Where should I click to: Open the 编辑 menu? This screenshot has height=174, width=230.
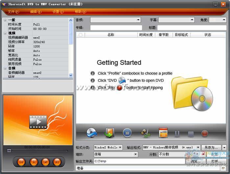point(36,12)
